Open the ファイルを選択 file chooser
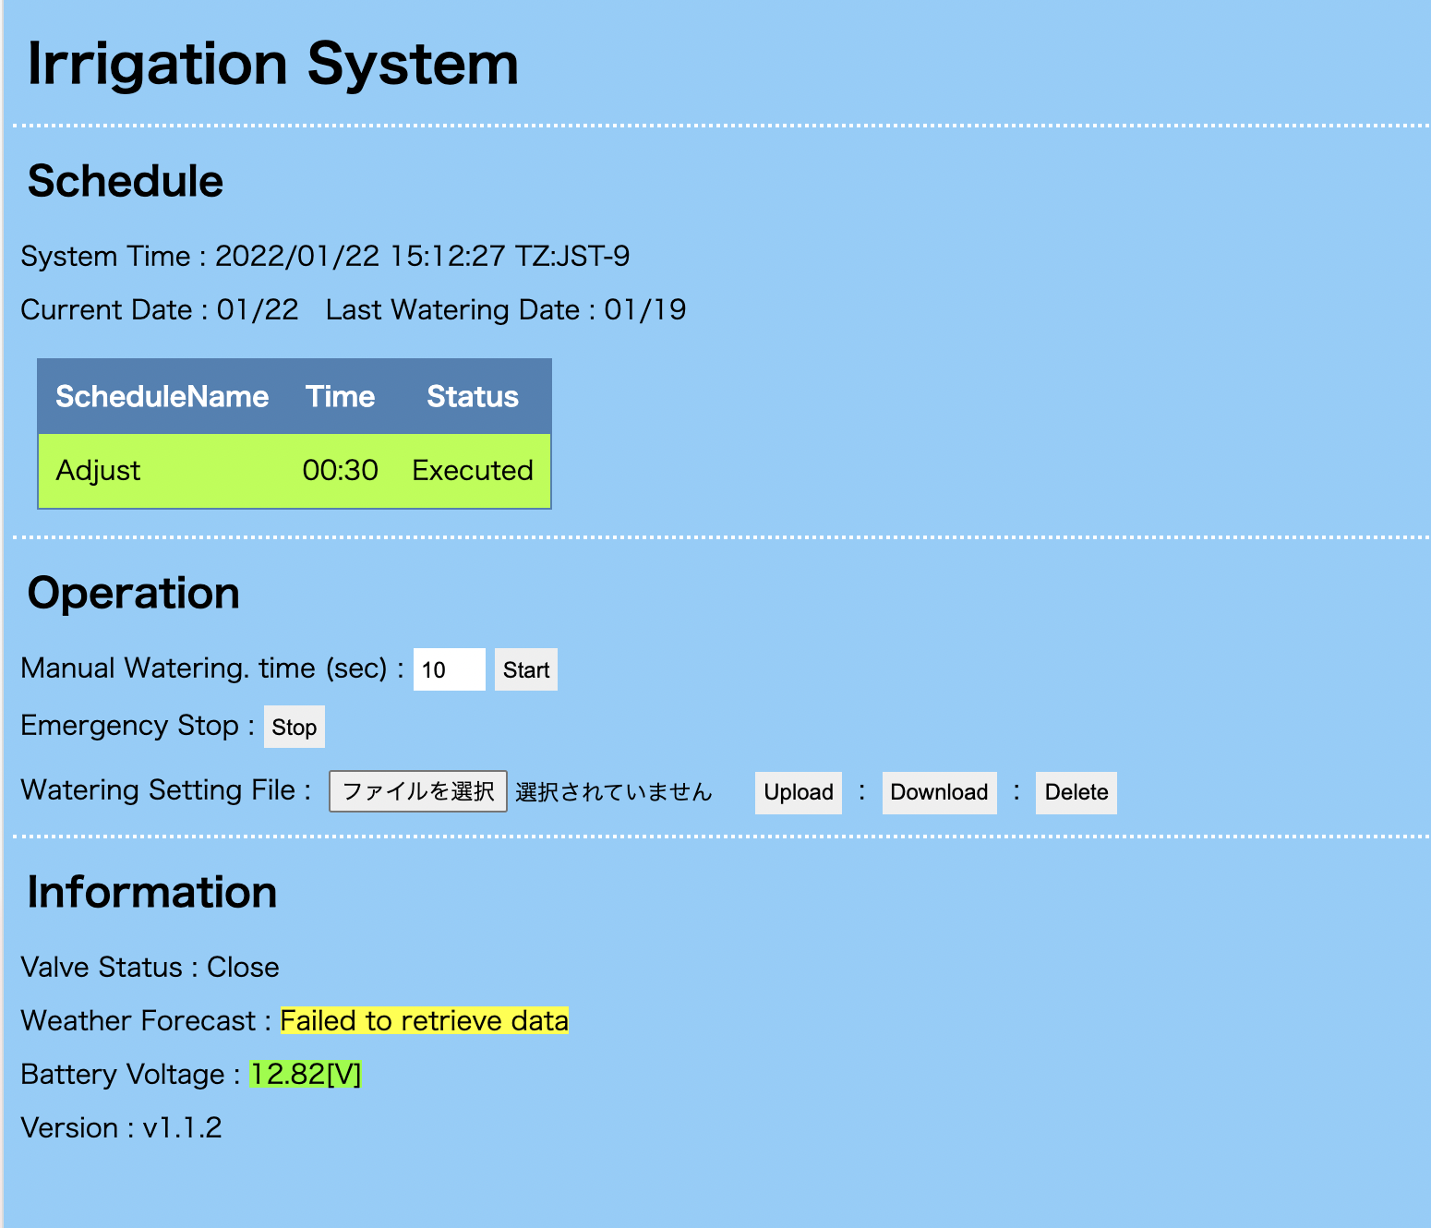The image size is (1431, 1228). 418,791
